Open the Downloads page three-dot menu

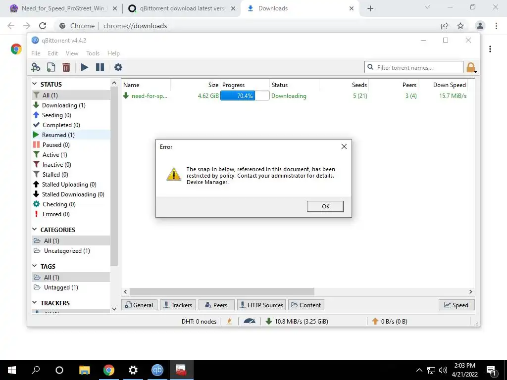click(x=490, y=49)
